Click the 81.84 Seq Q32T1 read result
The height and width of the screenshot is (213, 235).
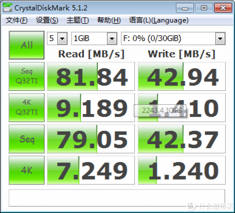[91, 76]
